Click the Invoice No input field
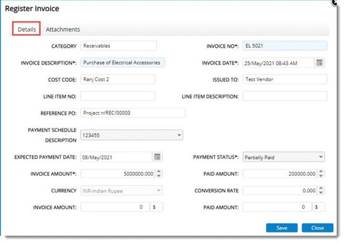344x243 pixels. (285, 46)
